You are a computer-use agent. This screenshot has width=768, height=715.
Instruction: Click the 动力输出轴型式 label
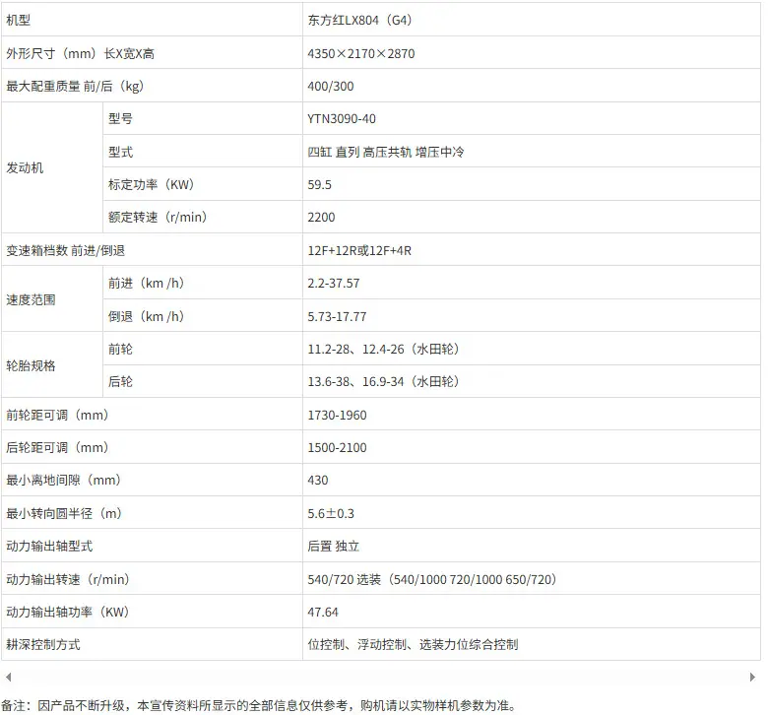click(x=49, y=546)
